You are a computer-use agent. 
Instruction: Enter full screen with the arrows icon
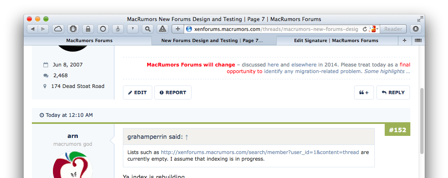420,19
